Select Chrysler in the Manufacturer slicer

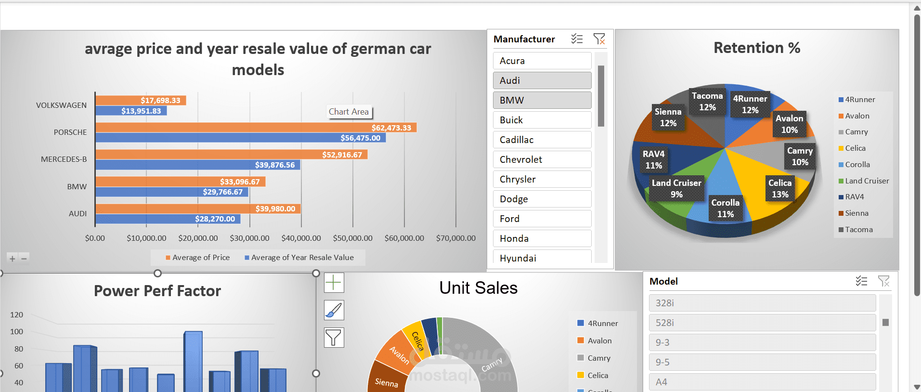[x=542, y=179]
